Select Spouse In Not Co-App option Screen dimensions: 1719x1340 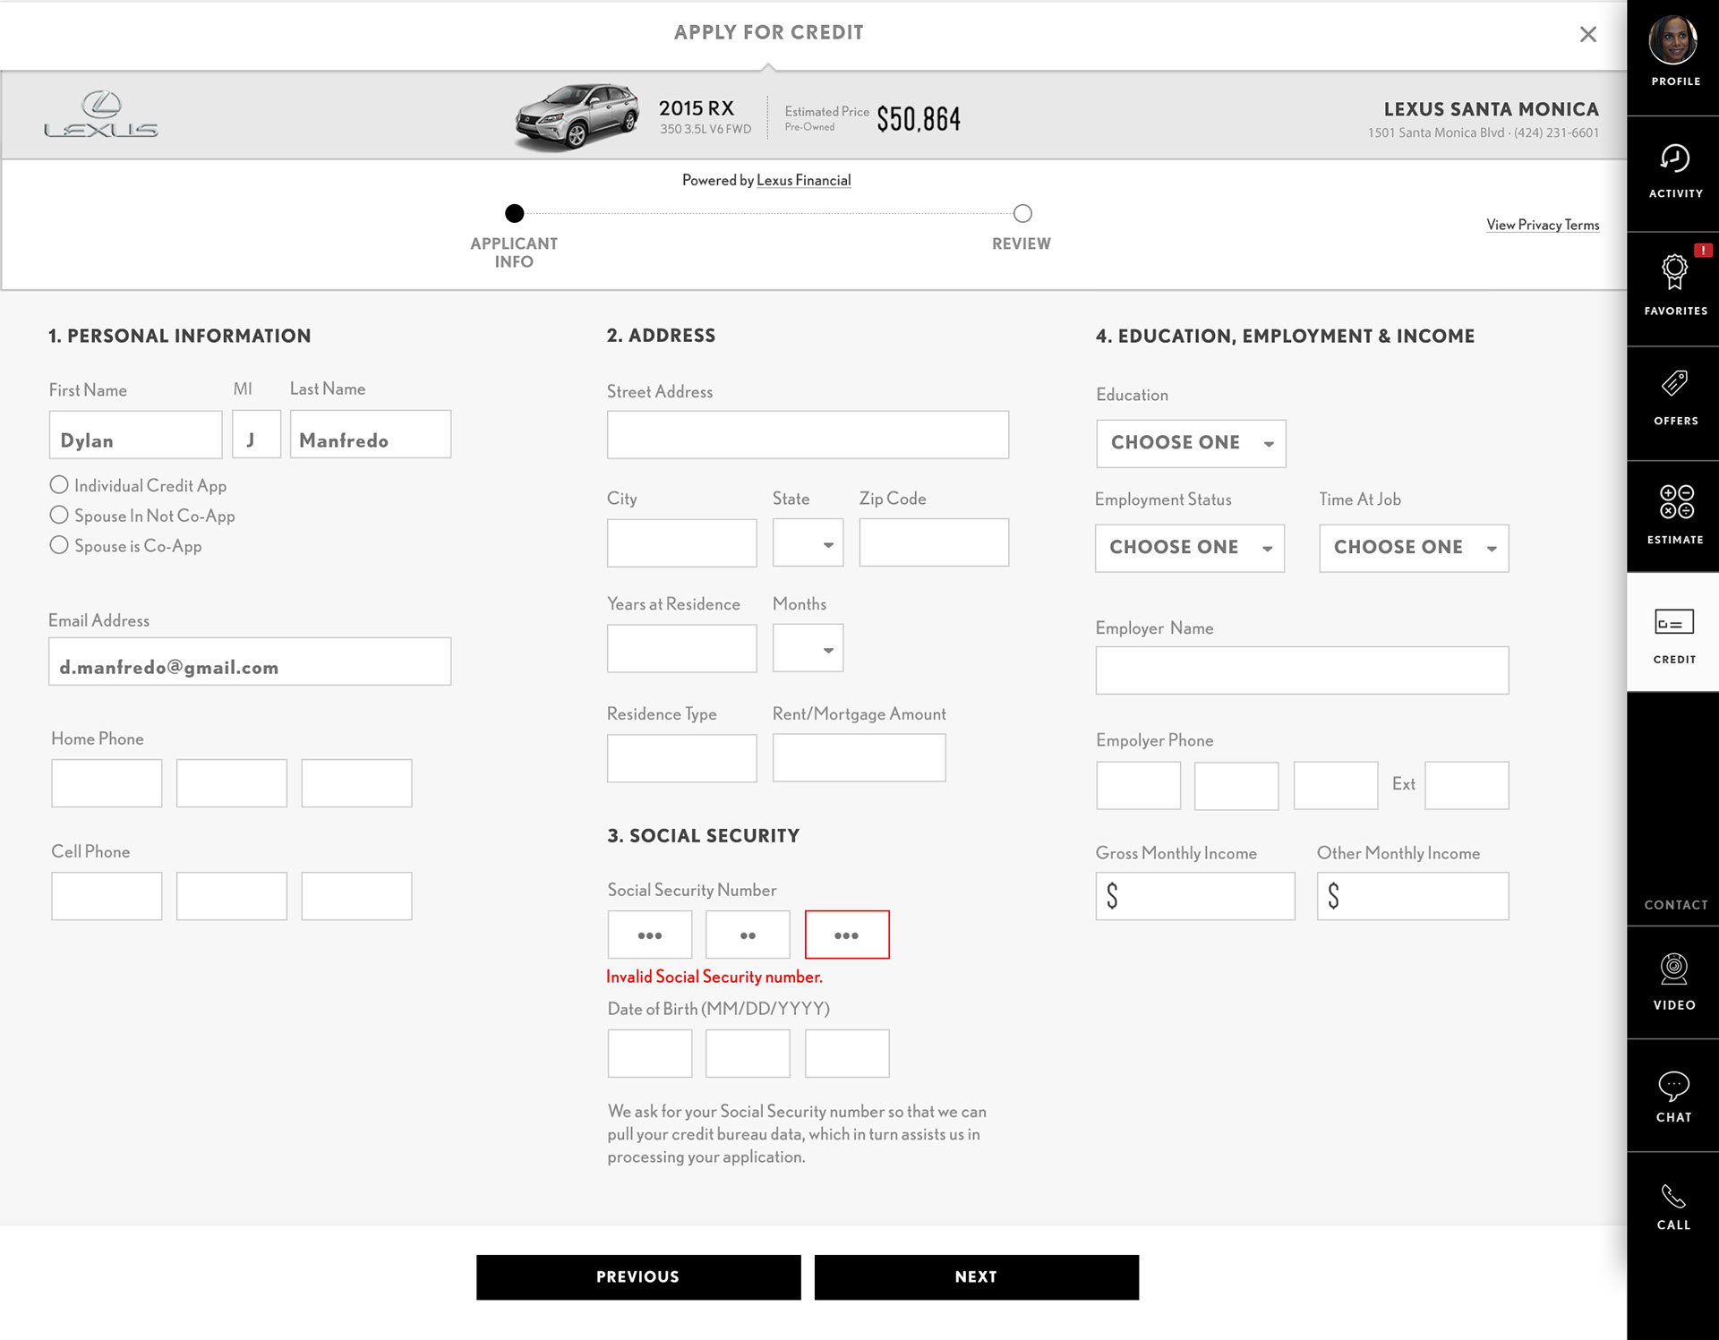[x=59, y=516]
